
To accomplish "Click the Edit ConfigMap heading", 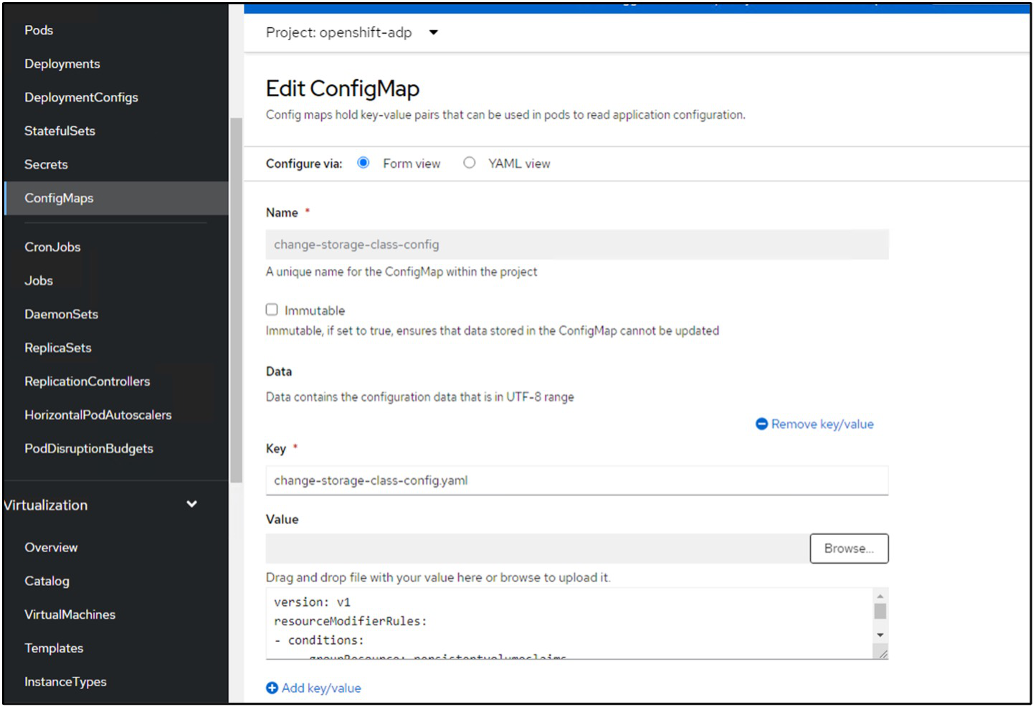I will (343, 88).
